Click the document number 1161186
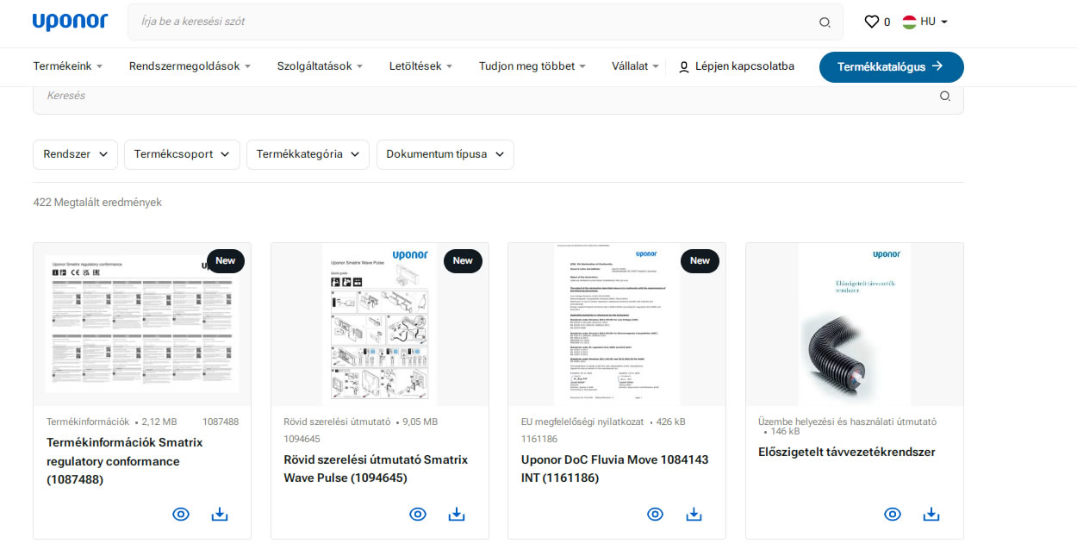1077x556 pixels. tap(539, 439)
